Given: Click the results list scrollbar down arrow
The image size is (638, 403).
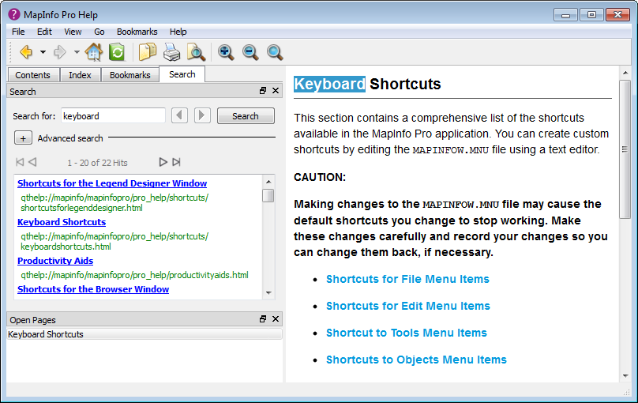Looking at the screenshot, I should (x=268, y=292).
